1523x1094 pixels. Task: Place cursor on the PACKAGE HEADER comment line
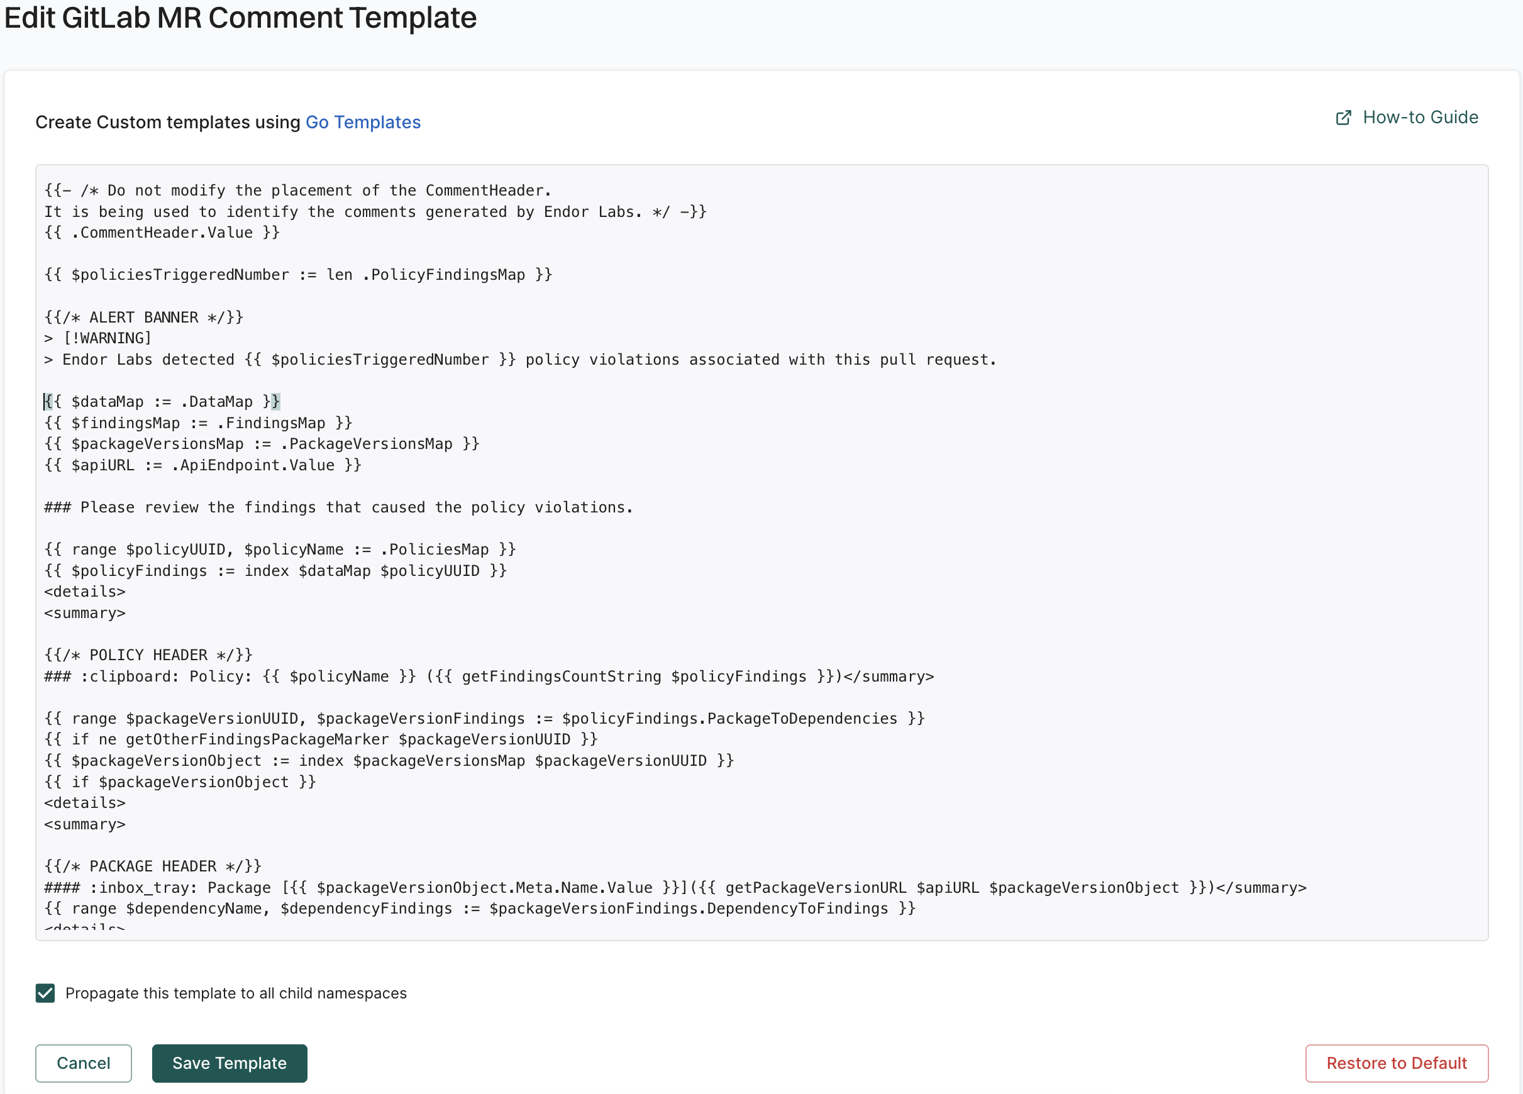click(153, 866)
